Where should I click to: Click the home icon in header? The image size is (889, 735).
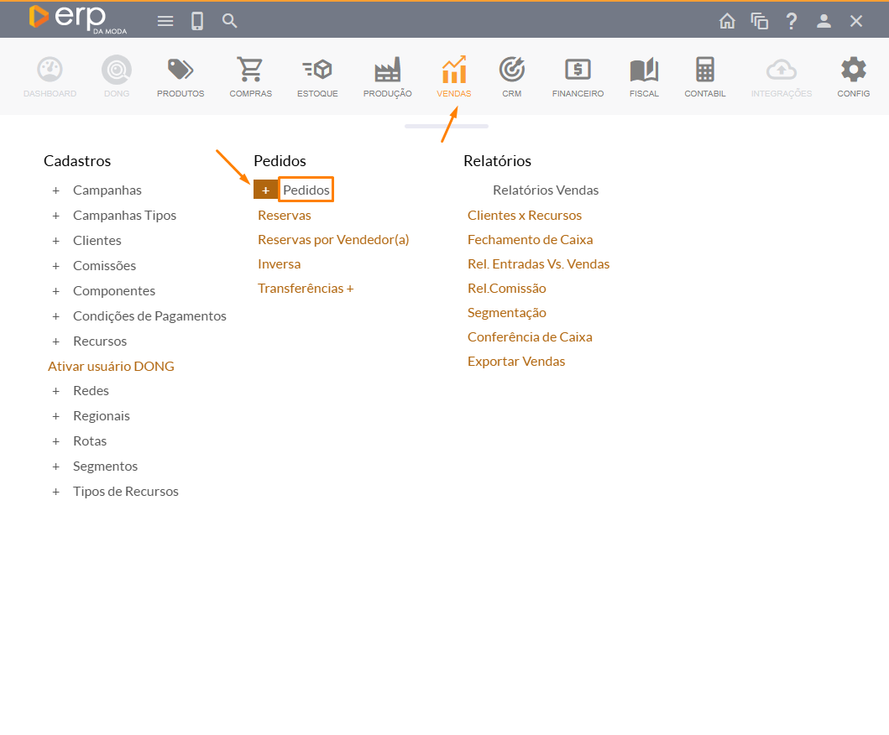tap(727, 21)
